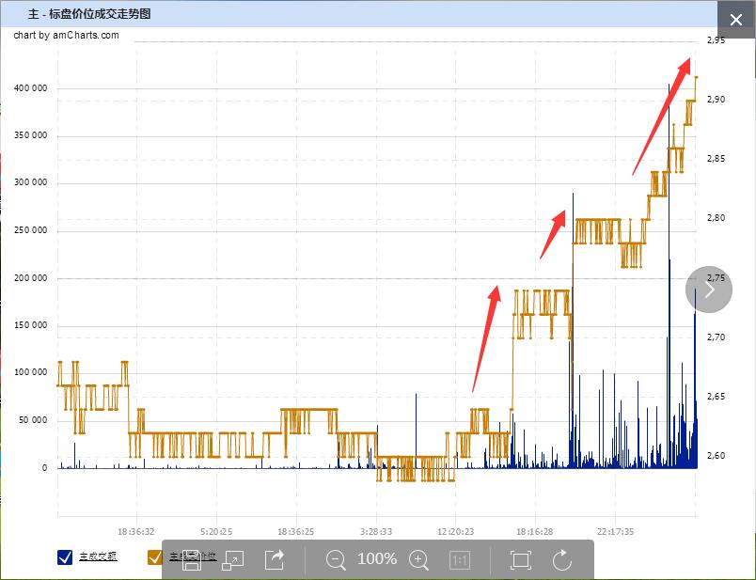Screen dimensions: 756x580
Task: Click the 3:28:33 time axis label
Action: [x=376, y=532]
